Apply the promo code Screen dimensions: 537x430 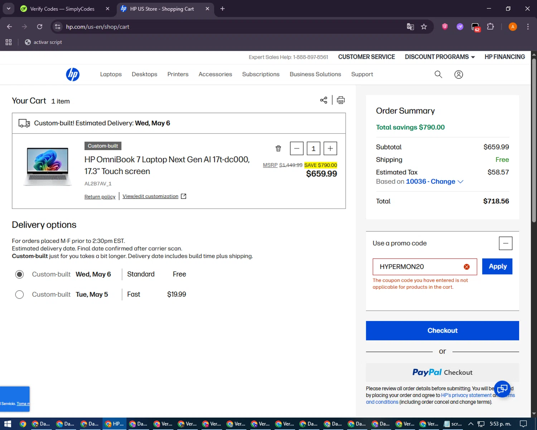tap(497, 266)
